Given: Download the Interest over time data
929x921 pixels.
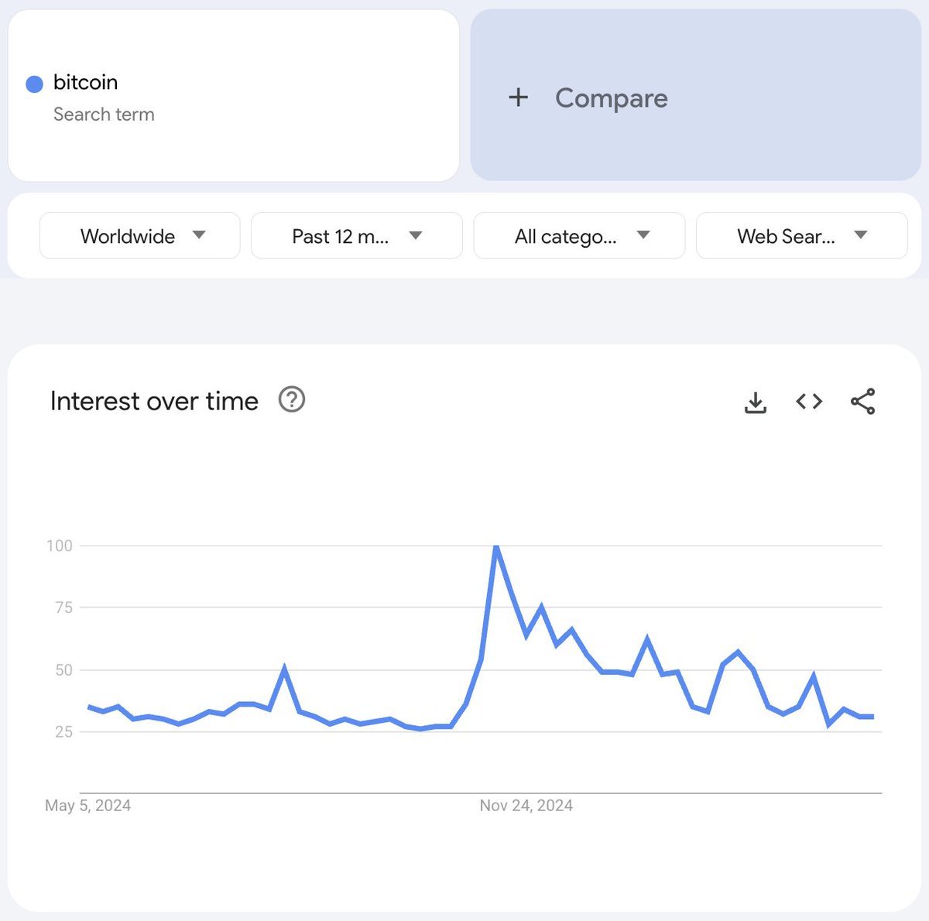Looking at the screenshot, I should pyautogui.click(x=755, y=402).
